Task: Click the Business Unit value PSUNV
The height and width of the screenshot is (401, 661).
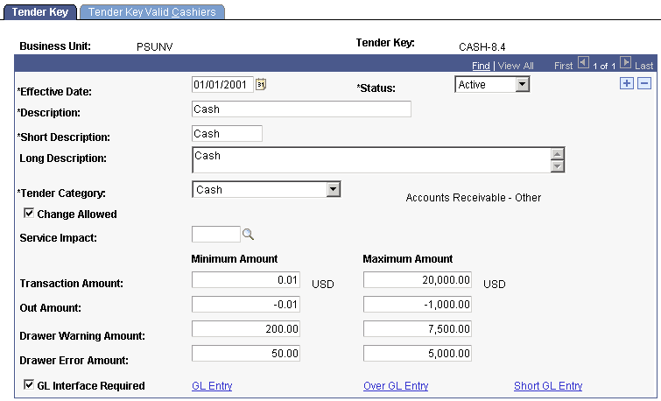Action: [x=155, y=46]
